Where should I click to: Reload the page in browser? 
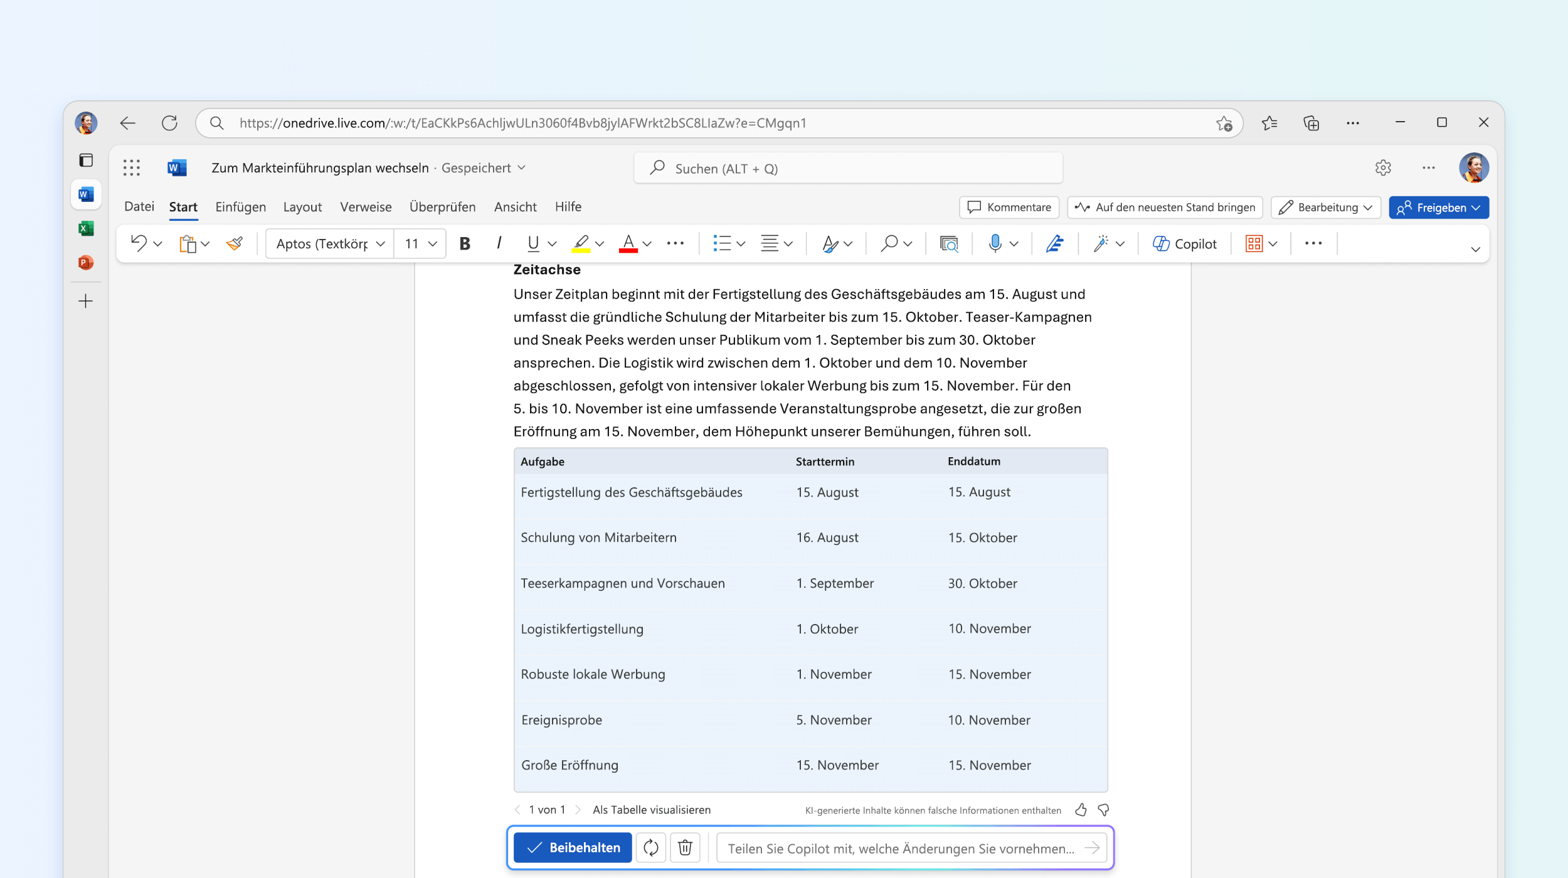pos(169,123)
